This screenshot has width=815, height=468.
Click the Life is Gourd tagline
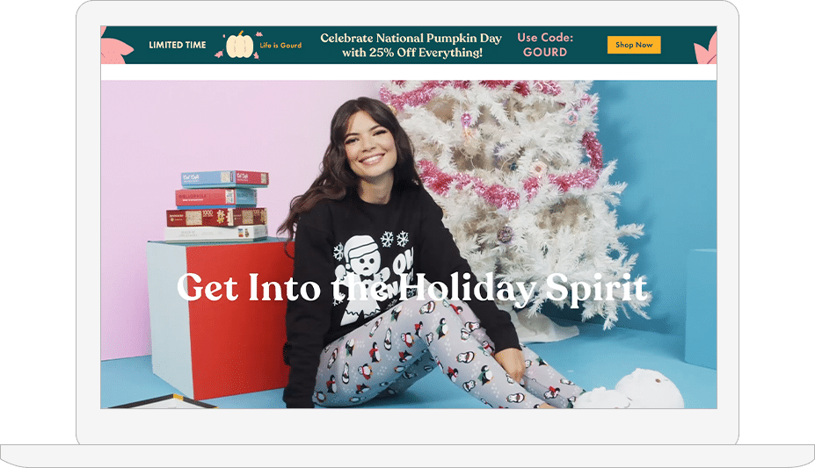tap(280, 45)
